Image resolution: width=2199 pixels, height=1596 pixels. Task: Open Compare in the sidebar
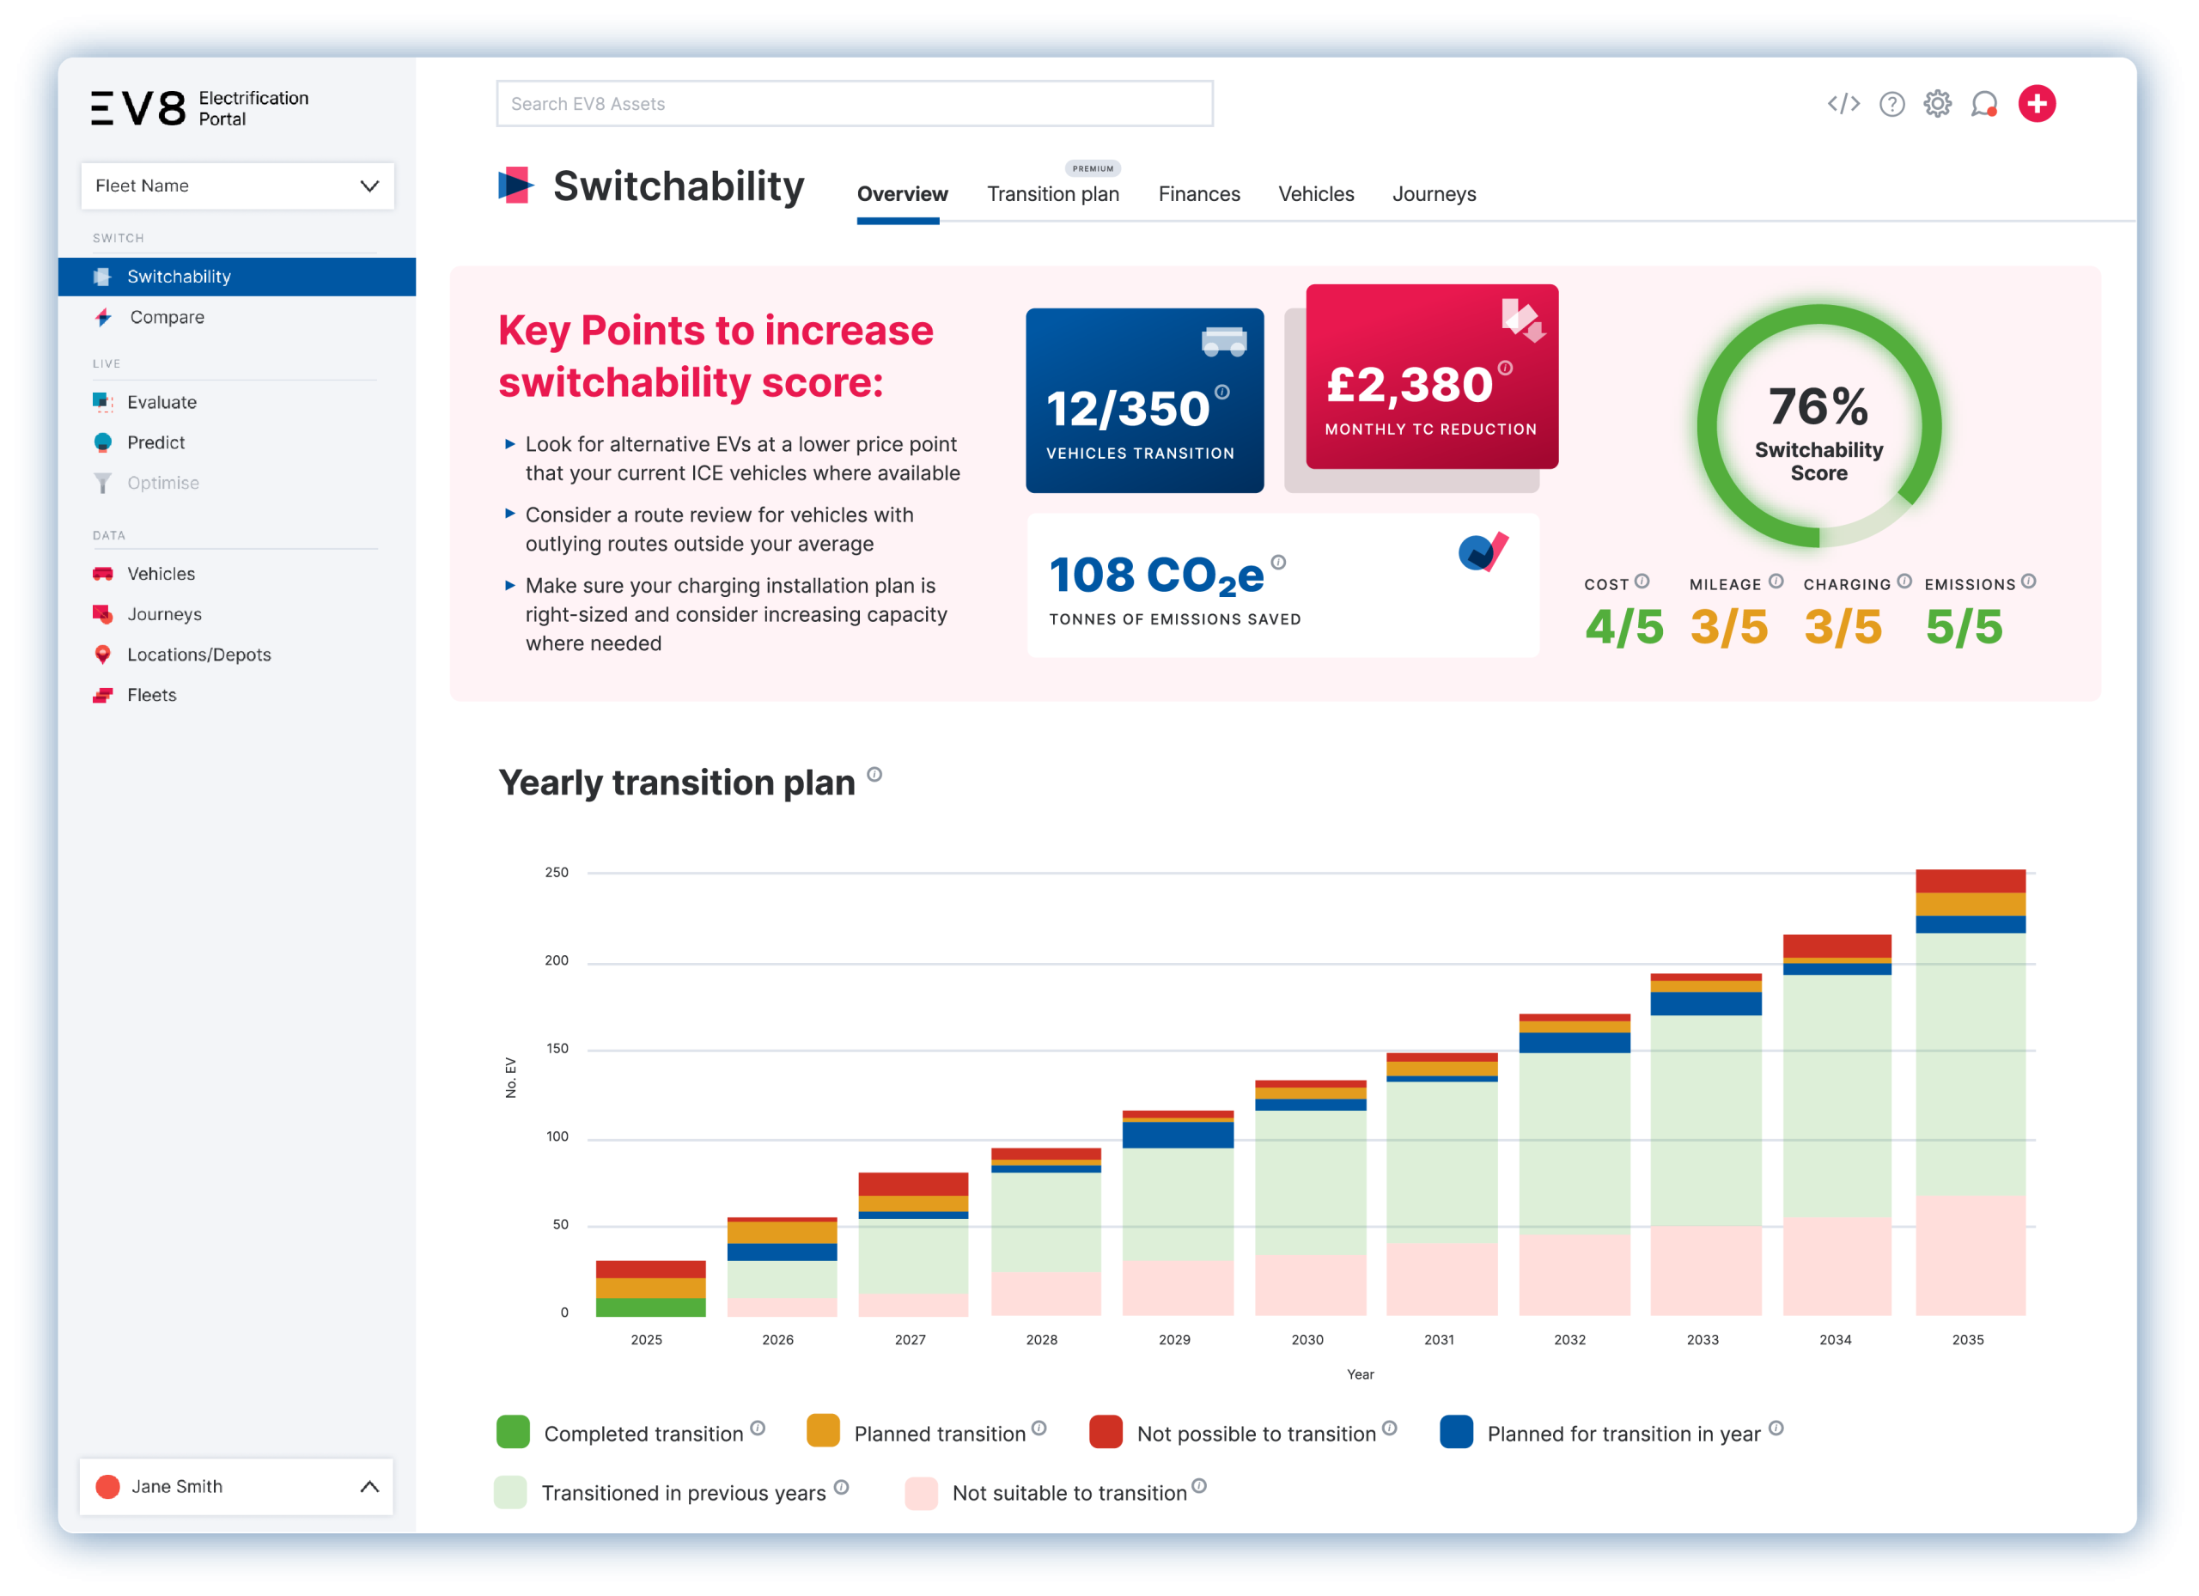point(167,317)
